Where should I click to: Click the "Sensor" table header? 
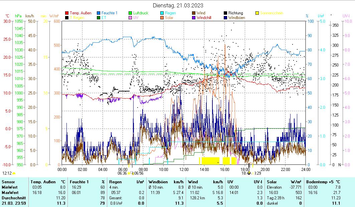pos(8,182)
